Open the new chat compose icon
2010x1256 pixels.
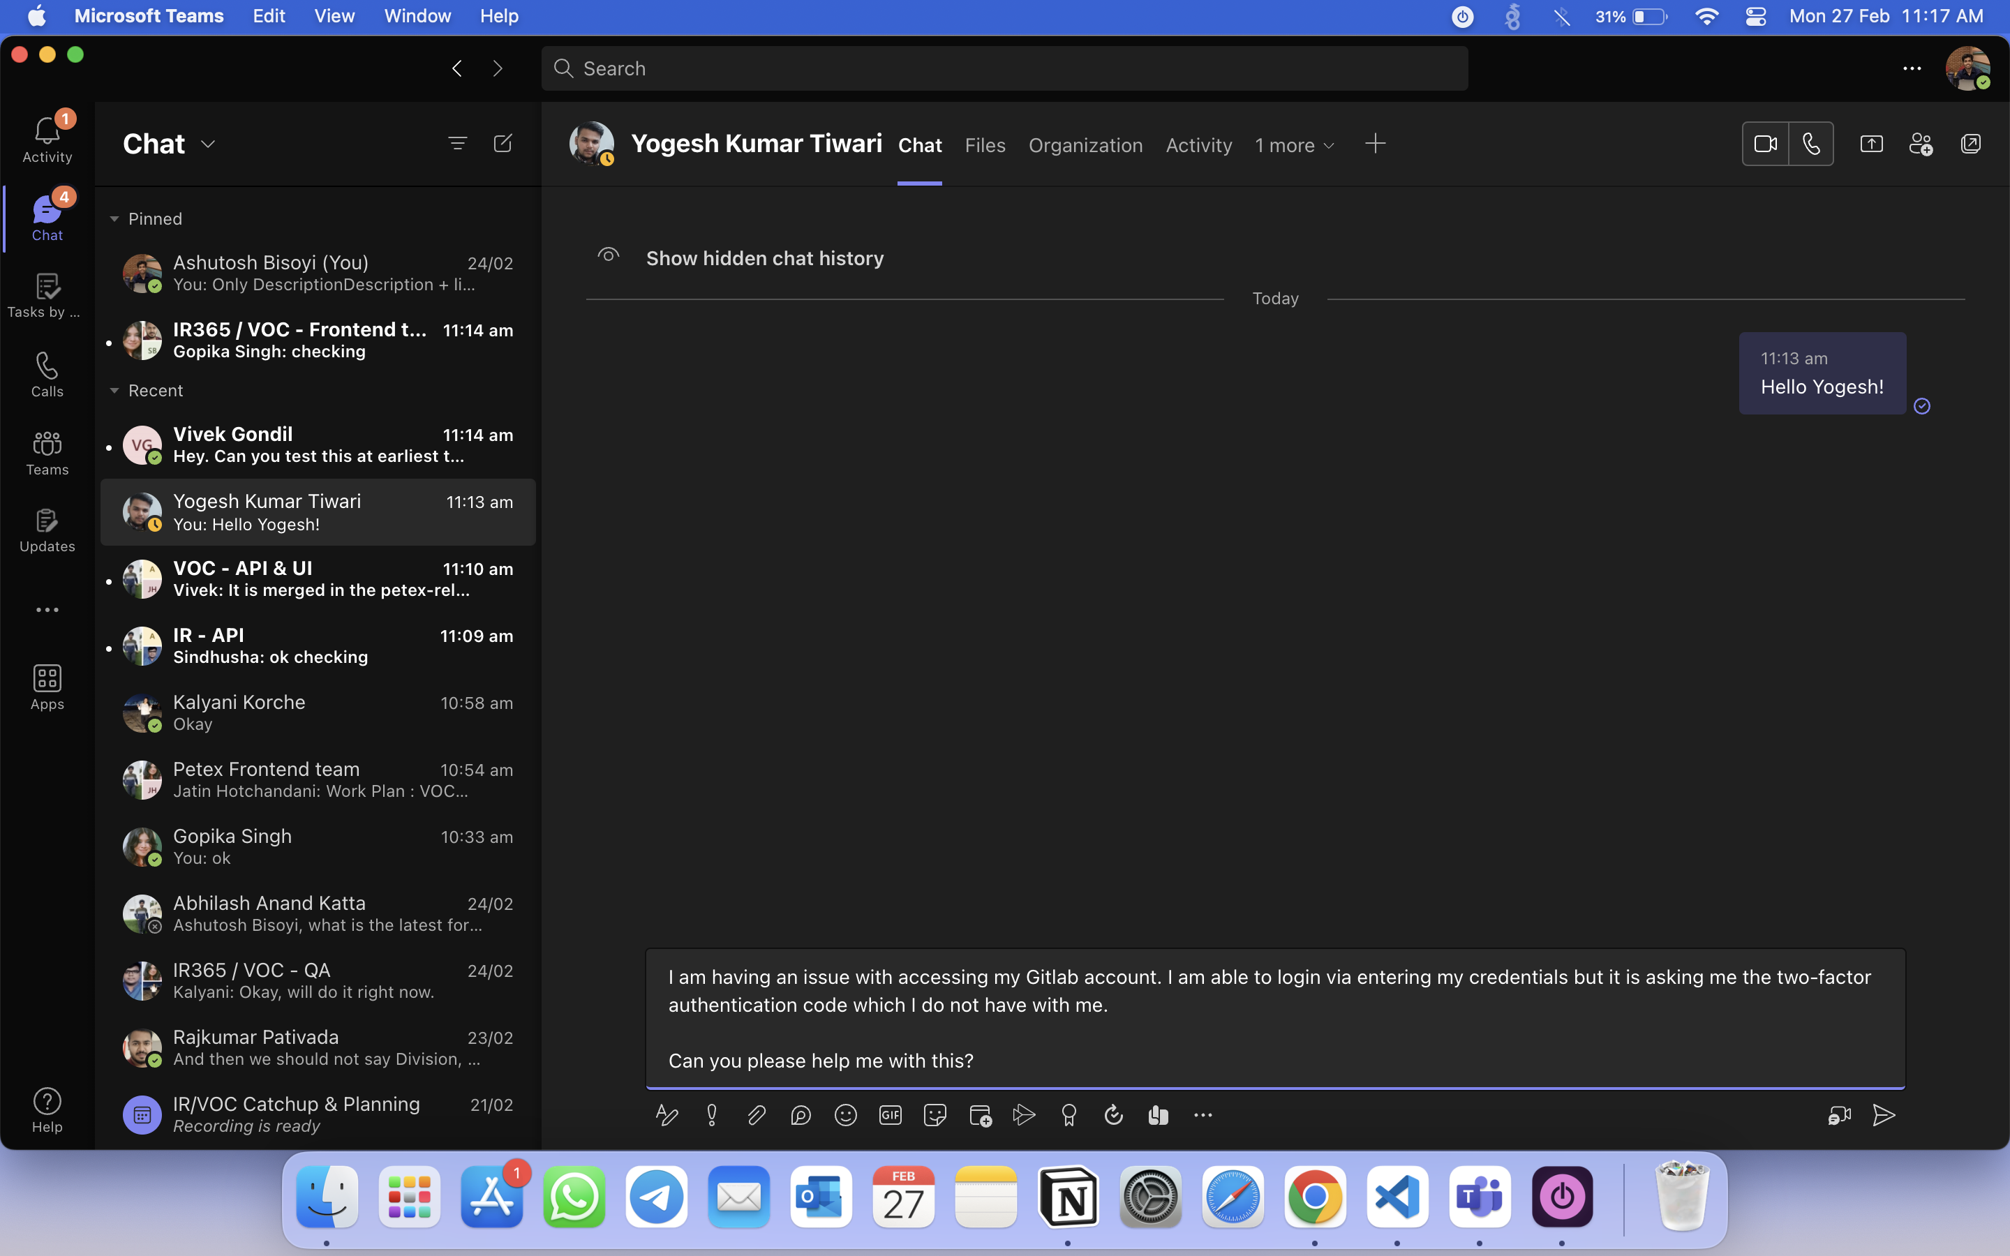click(x=502, y=144)
